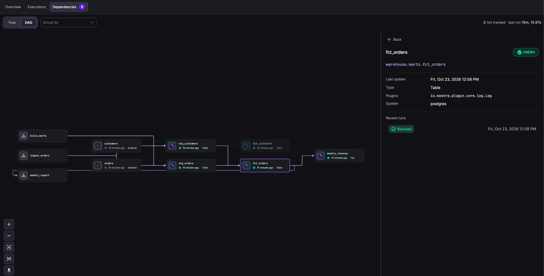This screenshot has width=544, height=276.
Task: Click the download graph icon
Action: pyautogui.click(x=9, y=270)
